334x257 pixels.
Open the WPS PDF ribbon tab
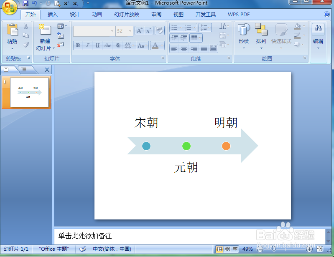click(x=239, y=15)
